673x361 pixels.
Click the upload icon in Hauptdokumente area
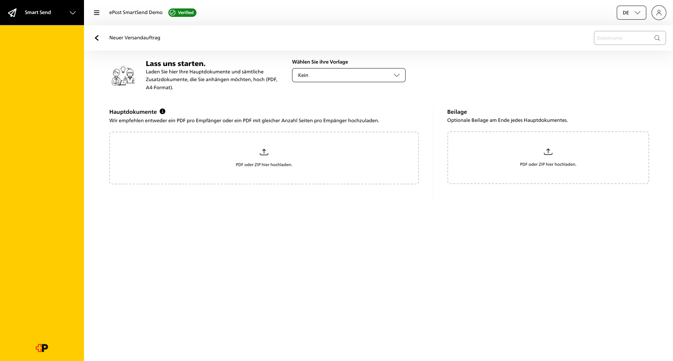tap(264, 152)
